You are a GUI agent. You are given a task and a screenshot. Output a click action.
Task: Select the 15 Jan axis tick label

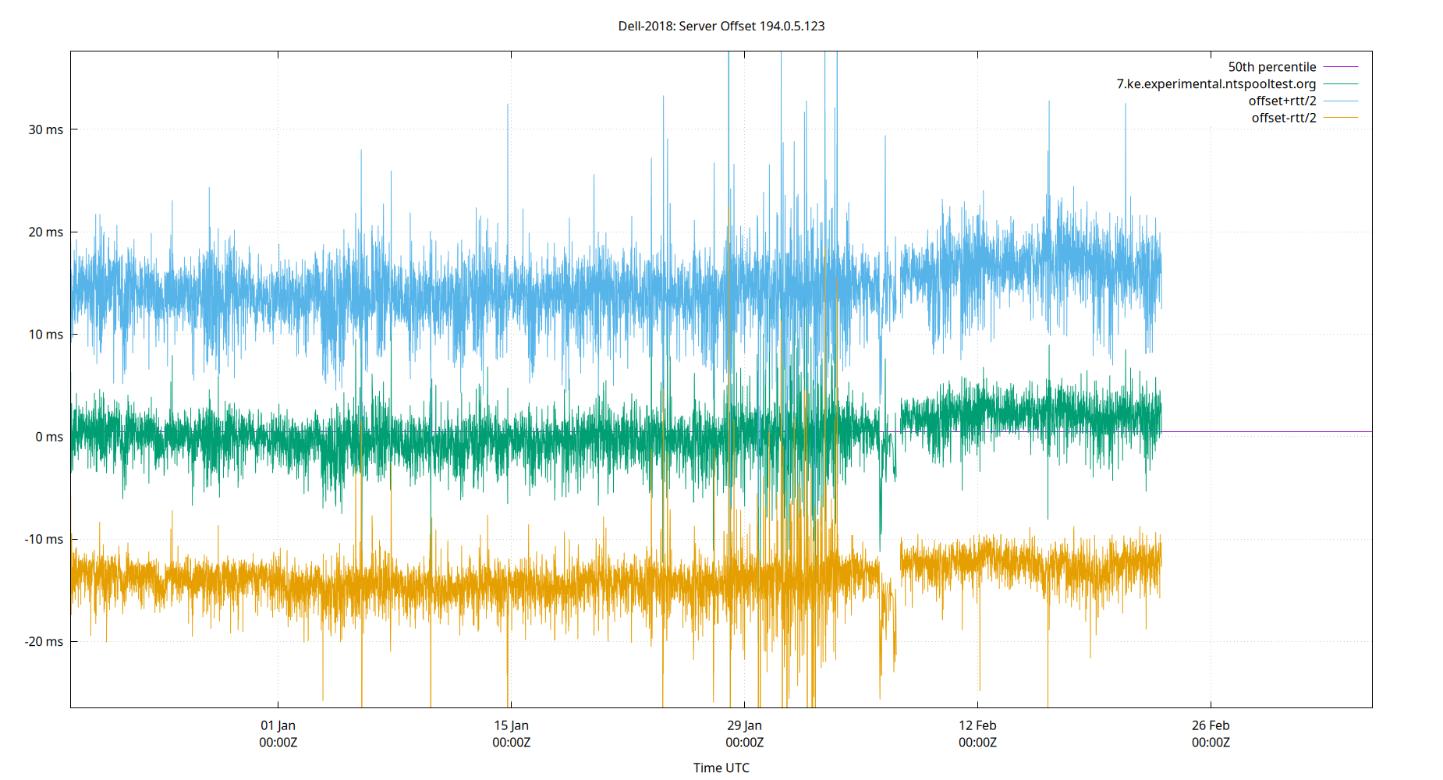(512, 725)
